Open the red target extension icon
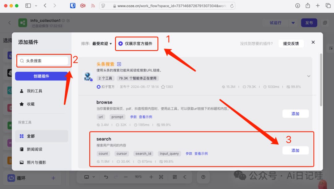Screen dimensions: 334x189 (83, 6)
